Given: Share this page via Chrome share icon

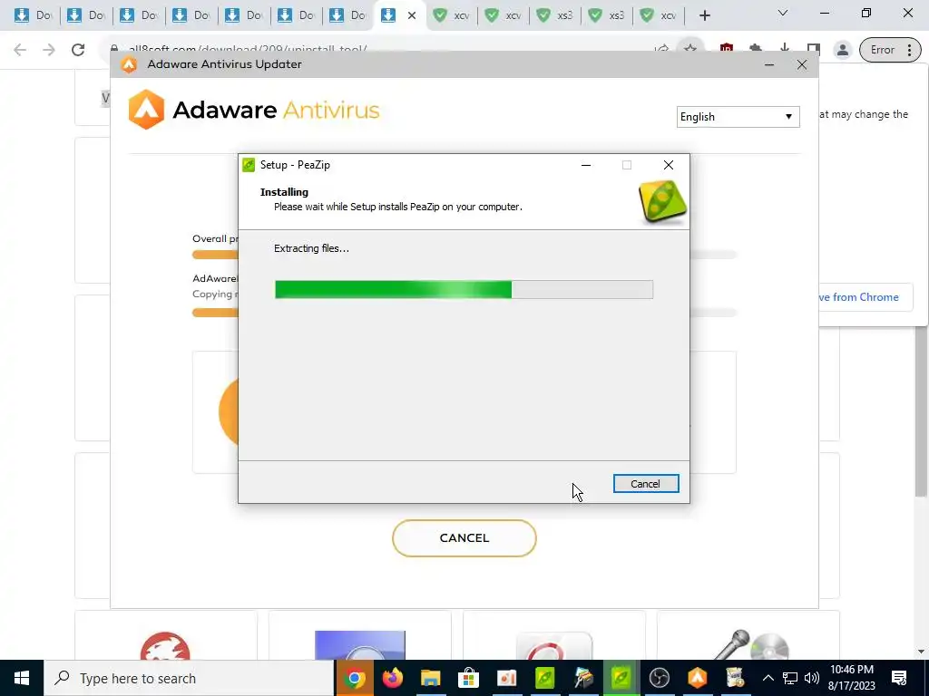Looking at the screenshot, I should pos(661,50).
